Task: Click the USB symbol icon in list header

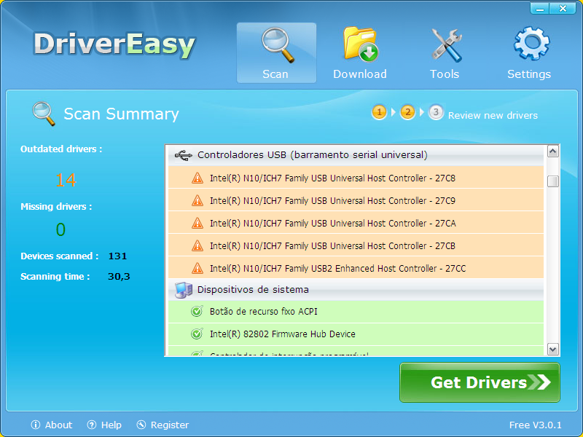Action: point(184,155)
